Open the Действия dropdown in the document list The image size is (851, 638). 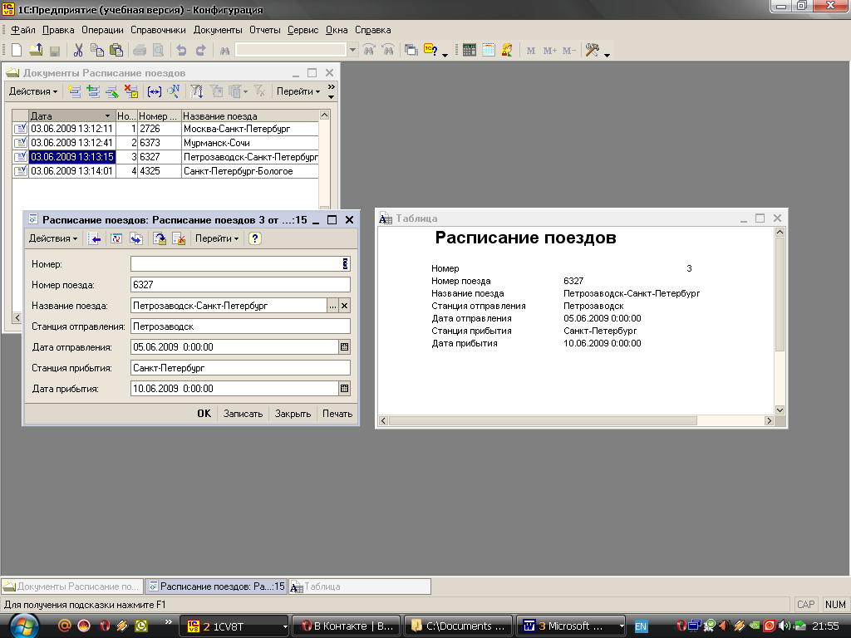[x=33, y=91]
